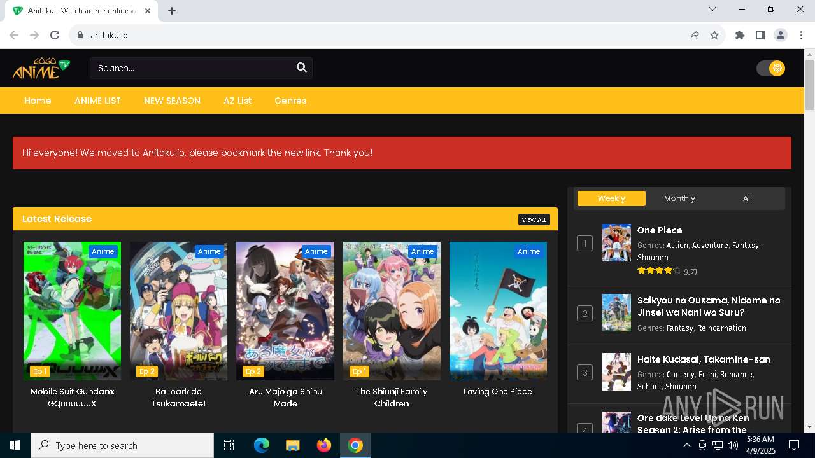Click the browser Forward arrow

[x=34, y=35]
